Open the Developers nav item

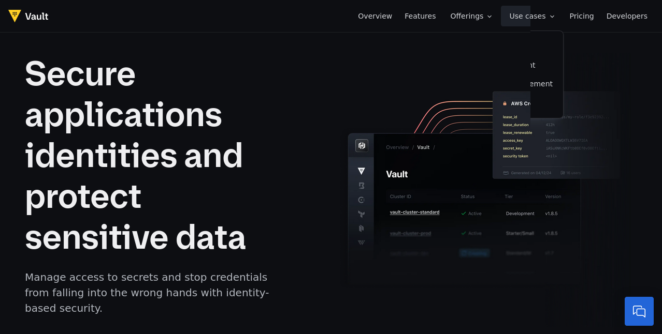pos(627,16)
